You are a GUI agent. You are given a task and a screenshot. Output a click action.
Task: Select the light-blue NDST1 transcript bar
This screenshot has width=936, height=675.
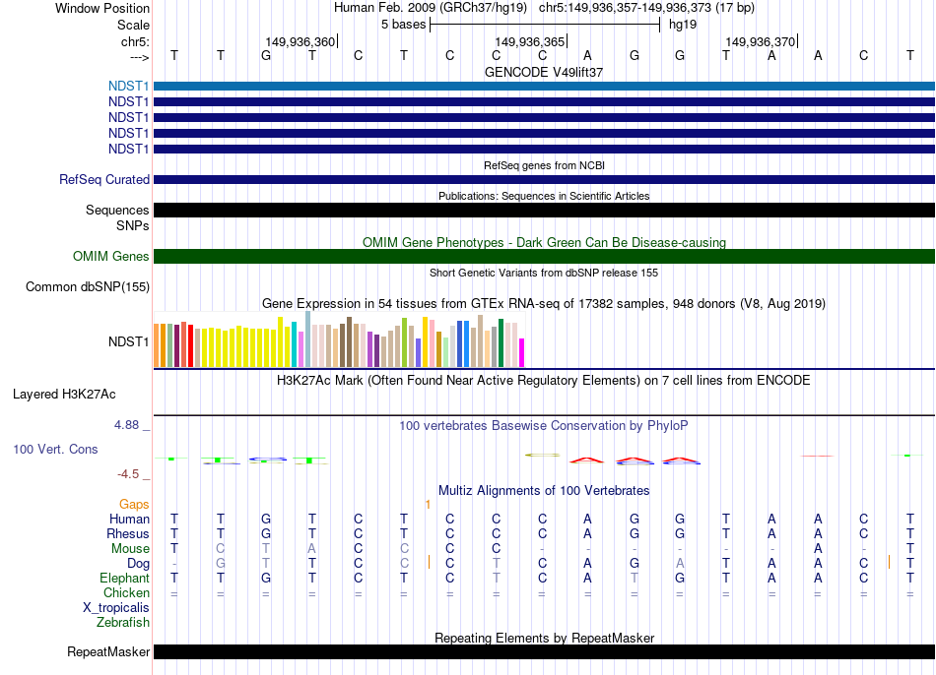coord(544,86)
